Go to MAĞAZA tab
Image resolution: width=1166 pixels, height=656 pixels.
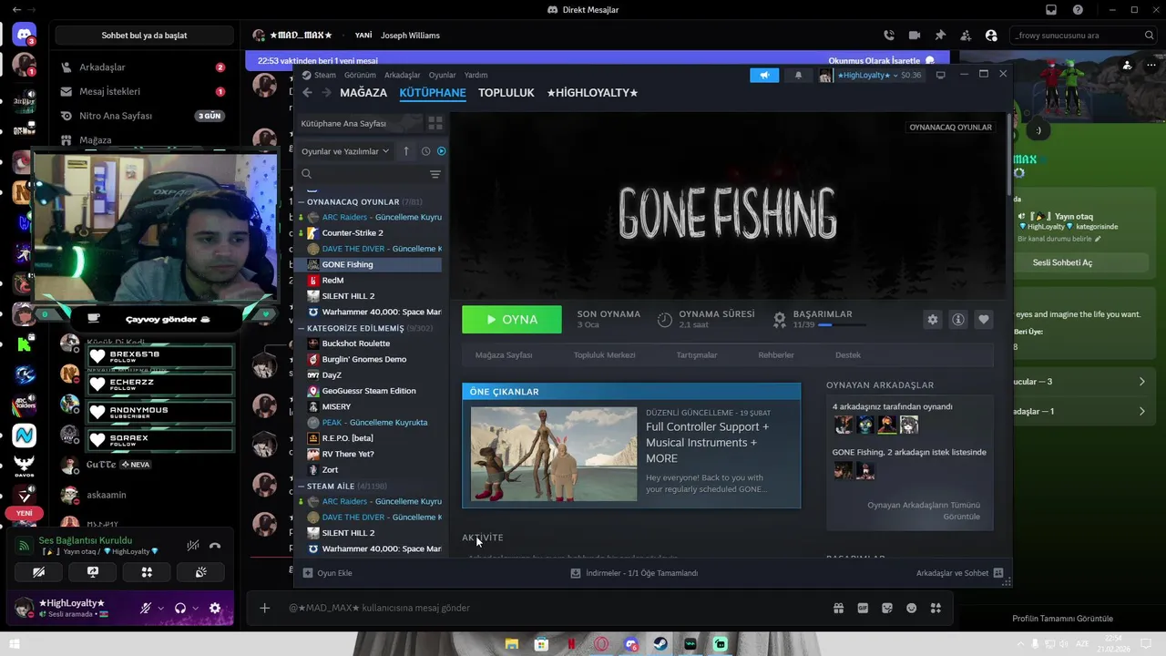pos(363,93)
